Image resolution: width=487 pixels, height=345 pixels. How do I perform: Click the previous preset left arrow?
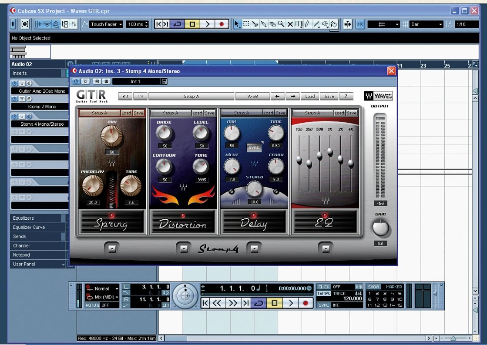pyautogui.click(x=277, y=96)
